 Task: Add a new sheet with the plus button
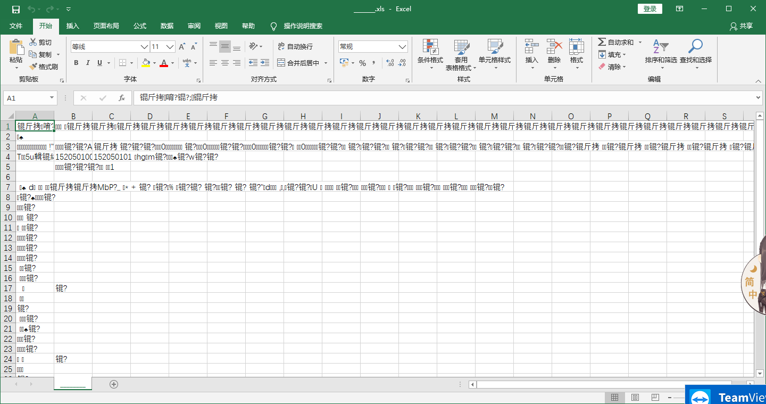click(113, 384)
